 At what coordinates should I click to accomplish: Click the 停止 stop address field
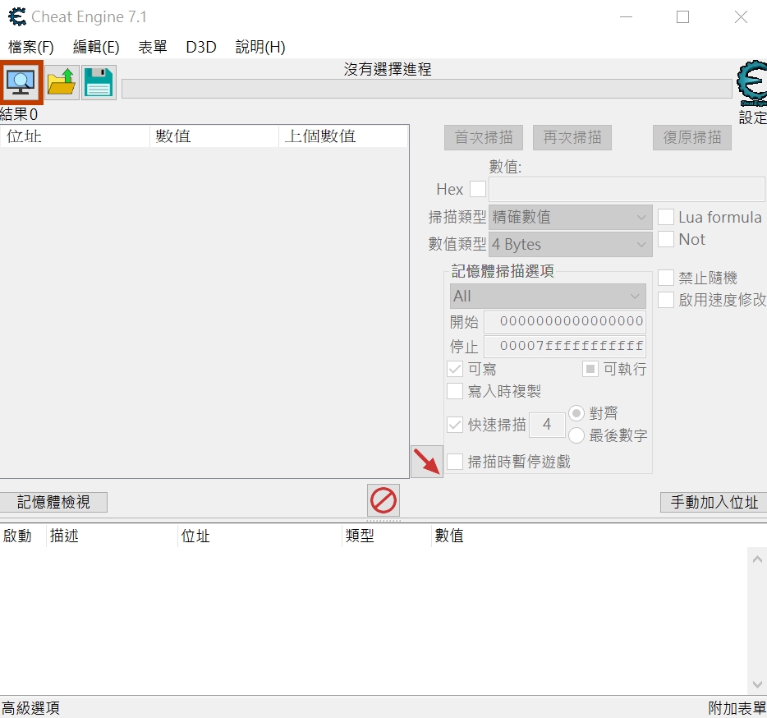coord(565,346)
